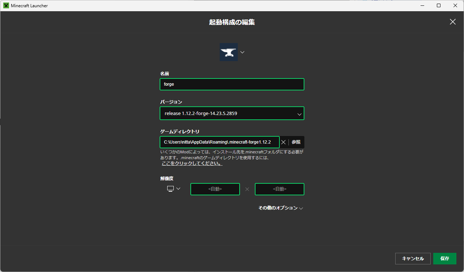Click the resolution height <自動> field
This screenshot has width=464, height=272.
click(x=279, y=189)
